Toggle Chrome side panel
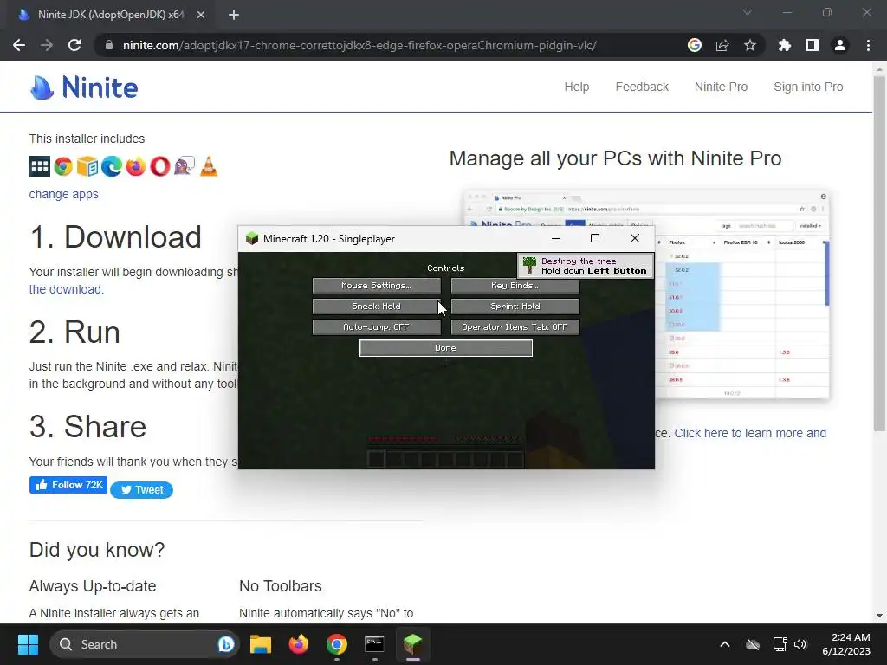 (813, 45)
